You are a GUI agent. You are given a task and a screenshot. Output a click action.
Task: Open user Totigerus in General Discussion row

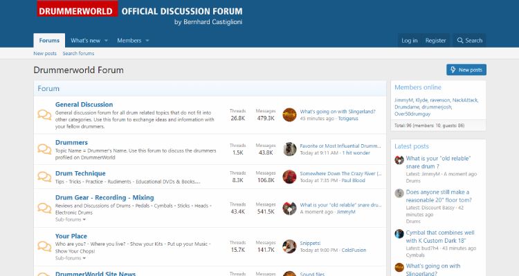pyautogui.click(x=348, y=119)
